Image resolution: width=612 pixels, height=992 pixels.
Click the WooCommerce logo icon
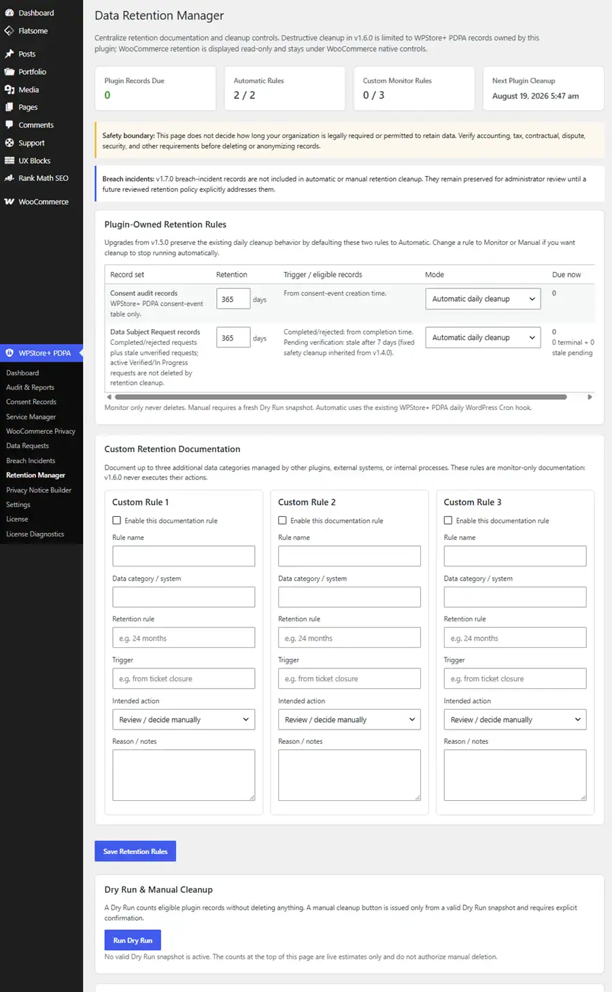point(10,202)
